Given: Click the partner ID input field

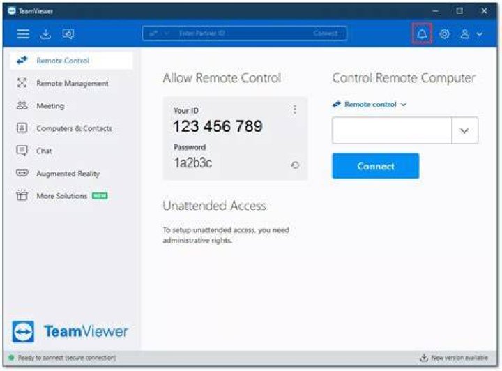Looking at the screenshot, I should [392, 130].
